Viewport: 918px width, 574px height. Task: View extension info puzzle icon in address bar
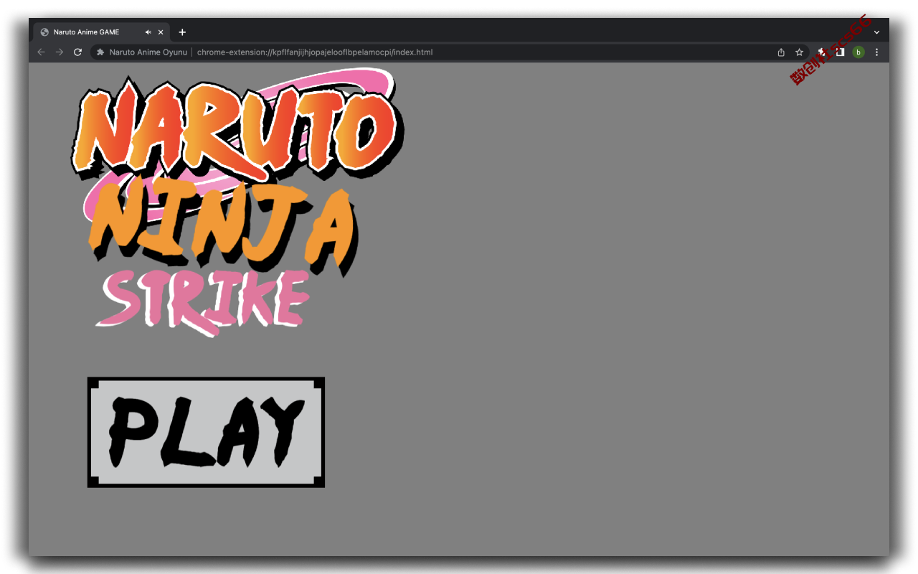coord(100,52)
